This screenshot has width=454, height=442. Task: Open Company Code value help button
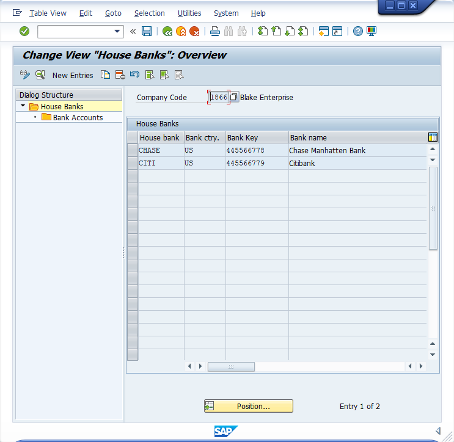click(234, 98)
